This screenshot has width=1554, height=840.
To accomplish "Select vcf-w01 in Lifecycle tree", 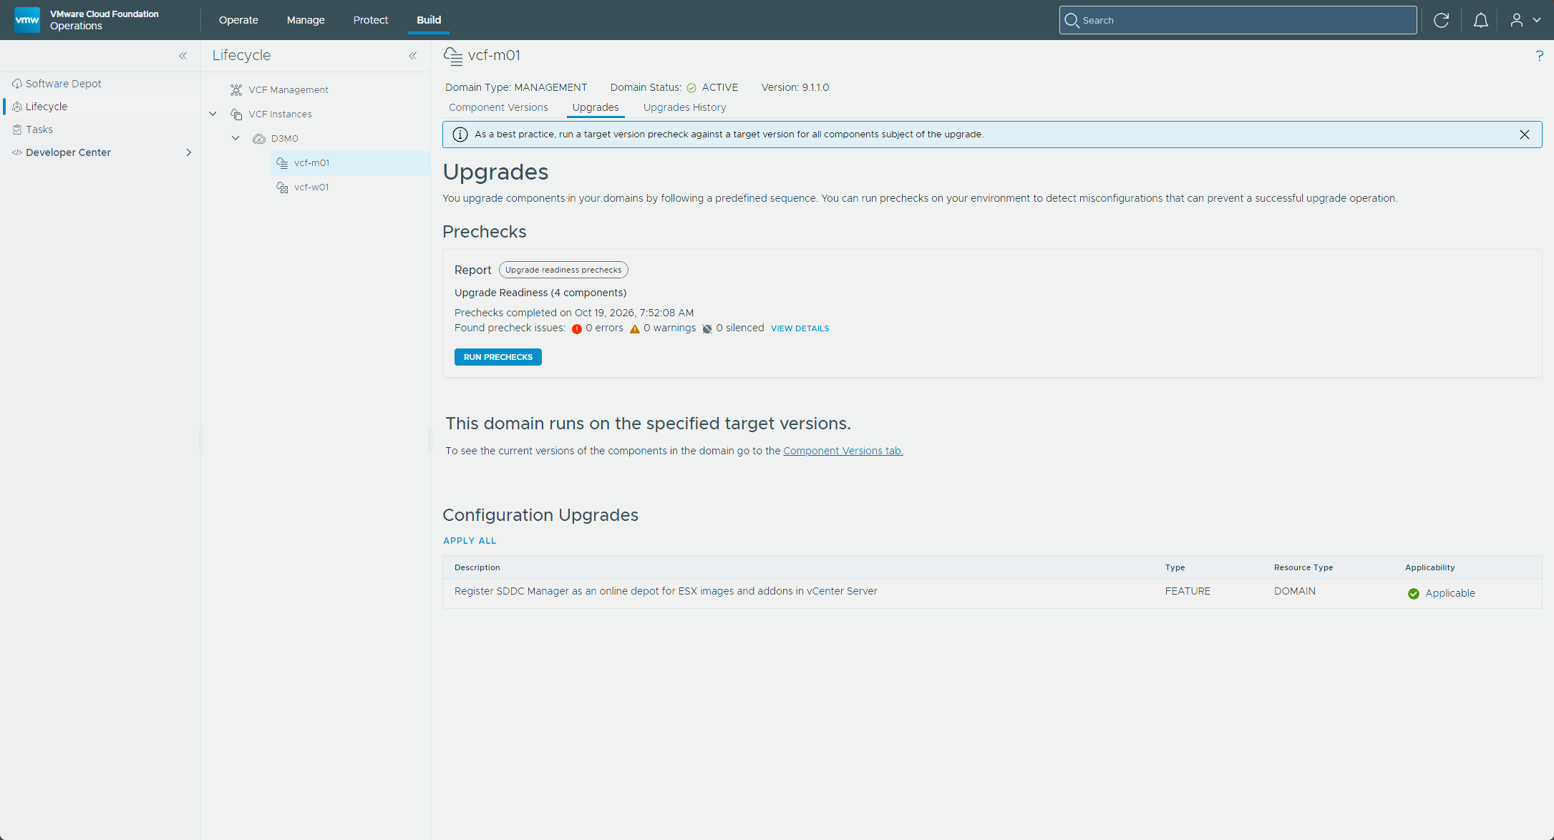I will pos(311,187).
